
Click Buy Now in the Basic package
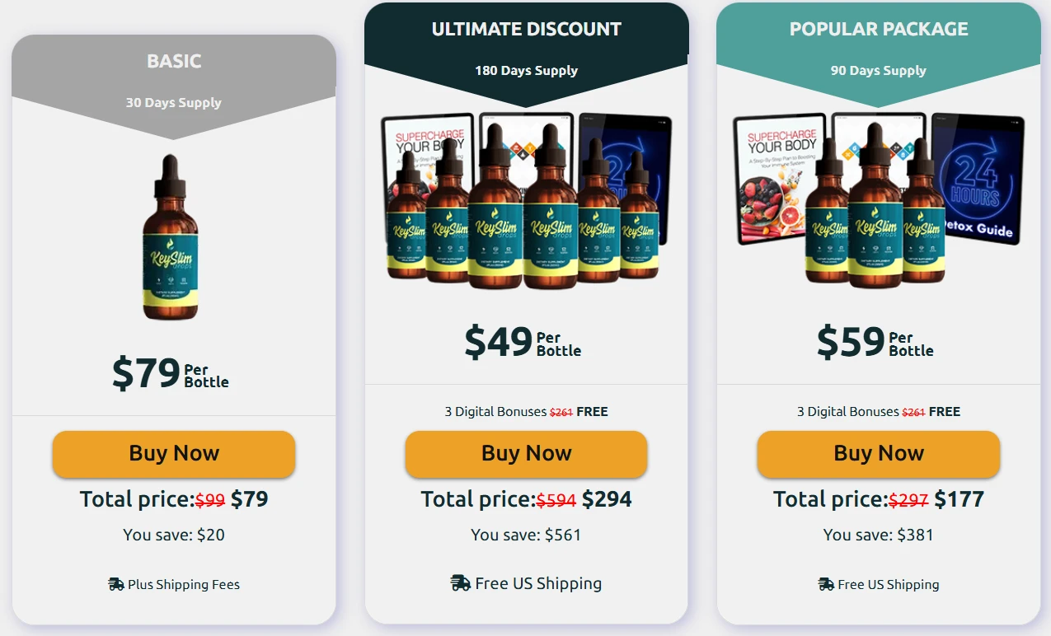click(x=174, y=454)
